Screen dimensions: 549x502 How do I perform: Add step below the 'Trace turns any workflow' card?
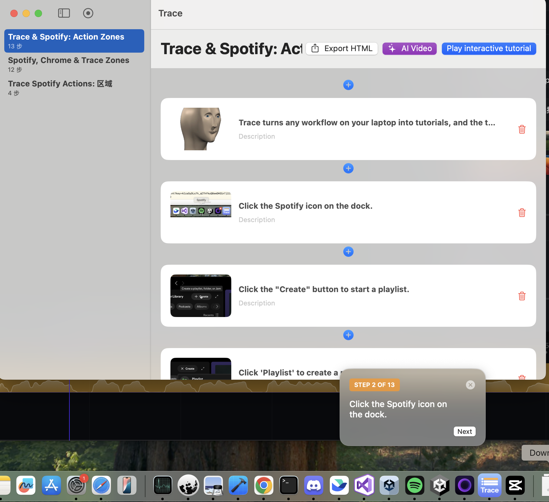[x=348, y=168]
